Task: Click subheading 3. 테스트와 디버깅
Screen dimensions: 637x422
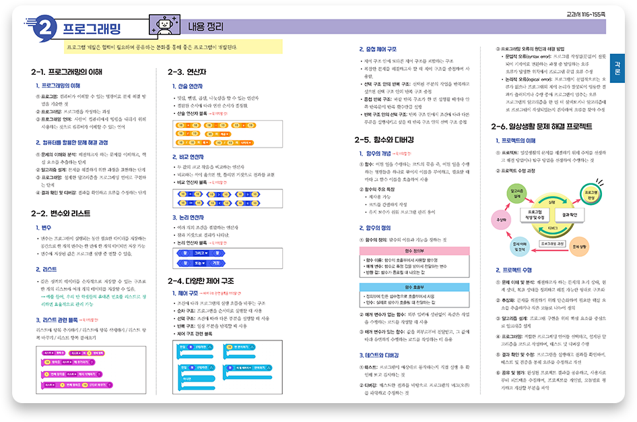Action: pyautogui.click(x=379, y=355)
